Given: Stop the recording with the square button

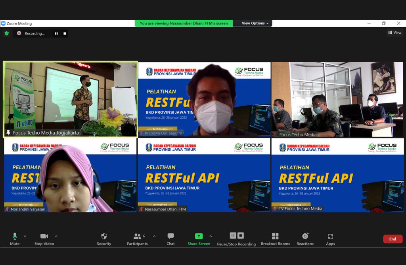Looking at the screenshot, I should click(x=64, y=34).
